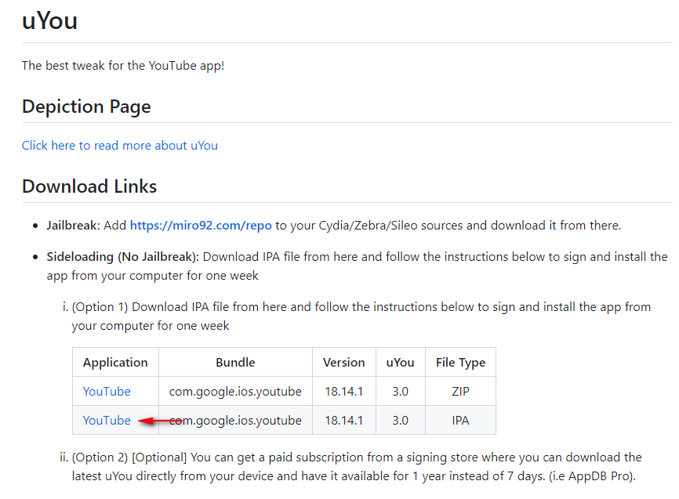
Task: Select uYou 3.0 in the IPA row
Action: click(400, 420)
